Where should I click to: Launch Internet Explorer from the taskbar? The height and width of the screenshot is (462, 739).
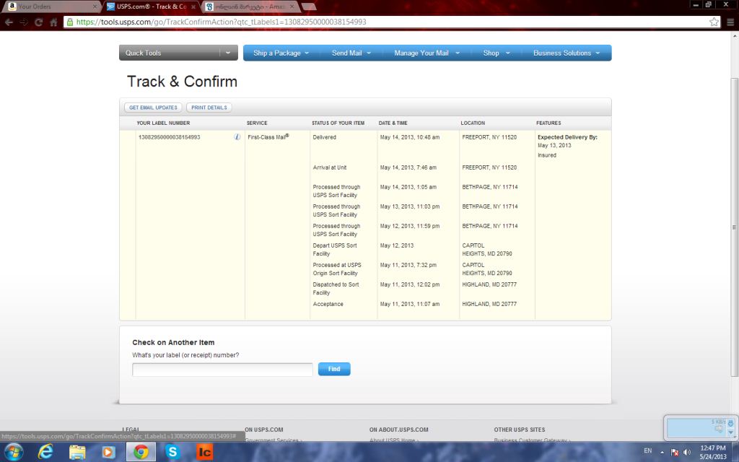point(45,452)
